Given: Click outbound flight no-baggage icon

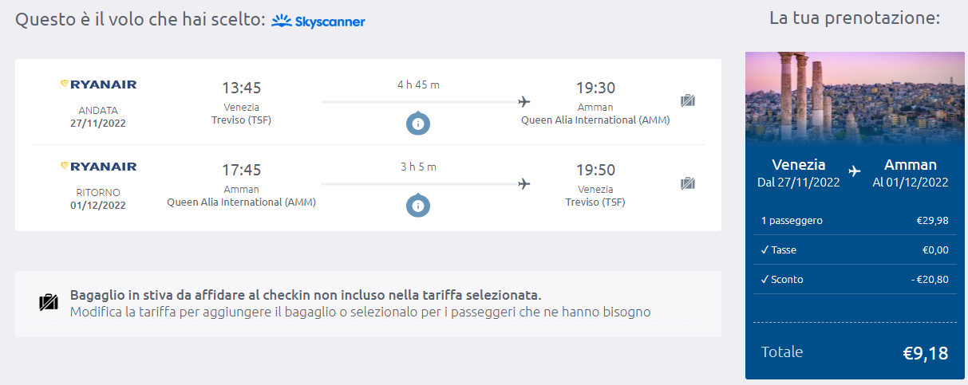Looking at the screenshot, I should click(688, 100).
